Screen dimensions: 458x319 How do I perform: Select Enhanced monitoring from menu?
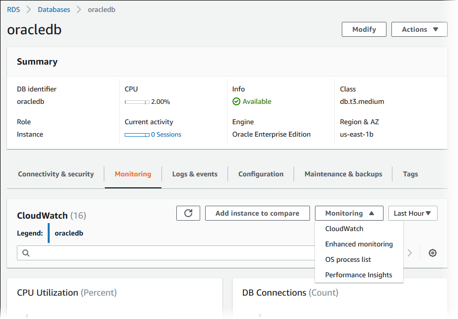pos(359,244)
